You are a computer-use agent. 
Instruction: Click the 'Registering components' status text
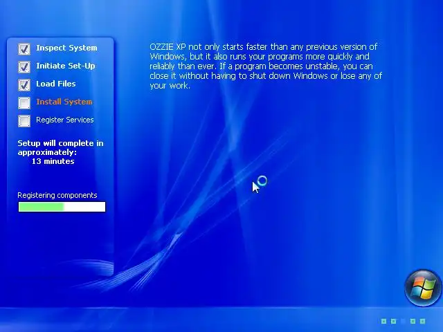[x=57, y=195]
